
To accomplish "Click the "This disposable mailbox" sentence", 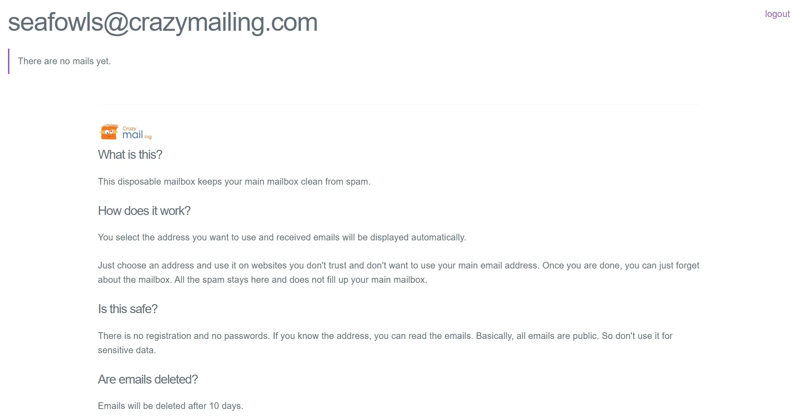I will (234, 182).
